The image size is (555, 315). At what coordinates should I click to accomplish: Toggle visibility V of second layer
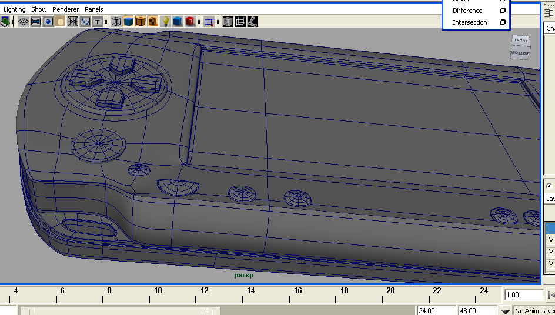(x=550, y=252)
